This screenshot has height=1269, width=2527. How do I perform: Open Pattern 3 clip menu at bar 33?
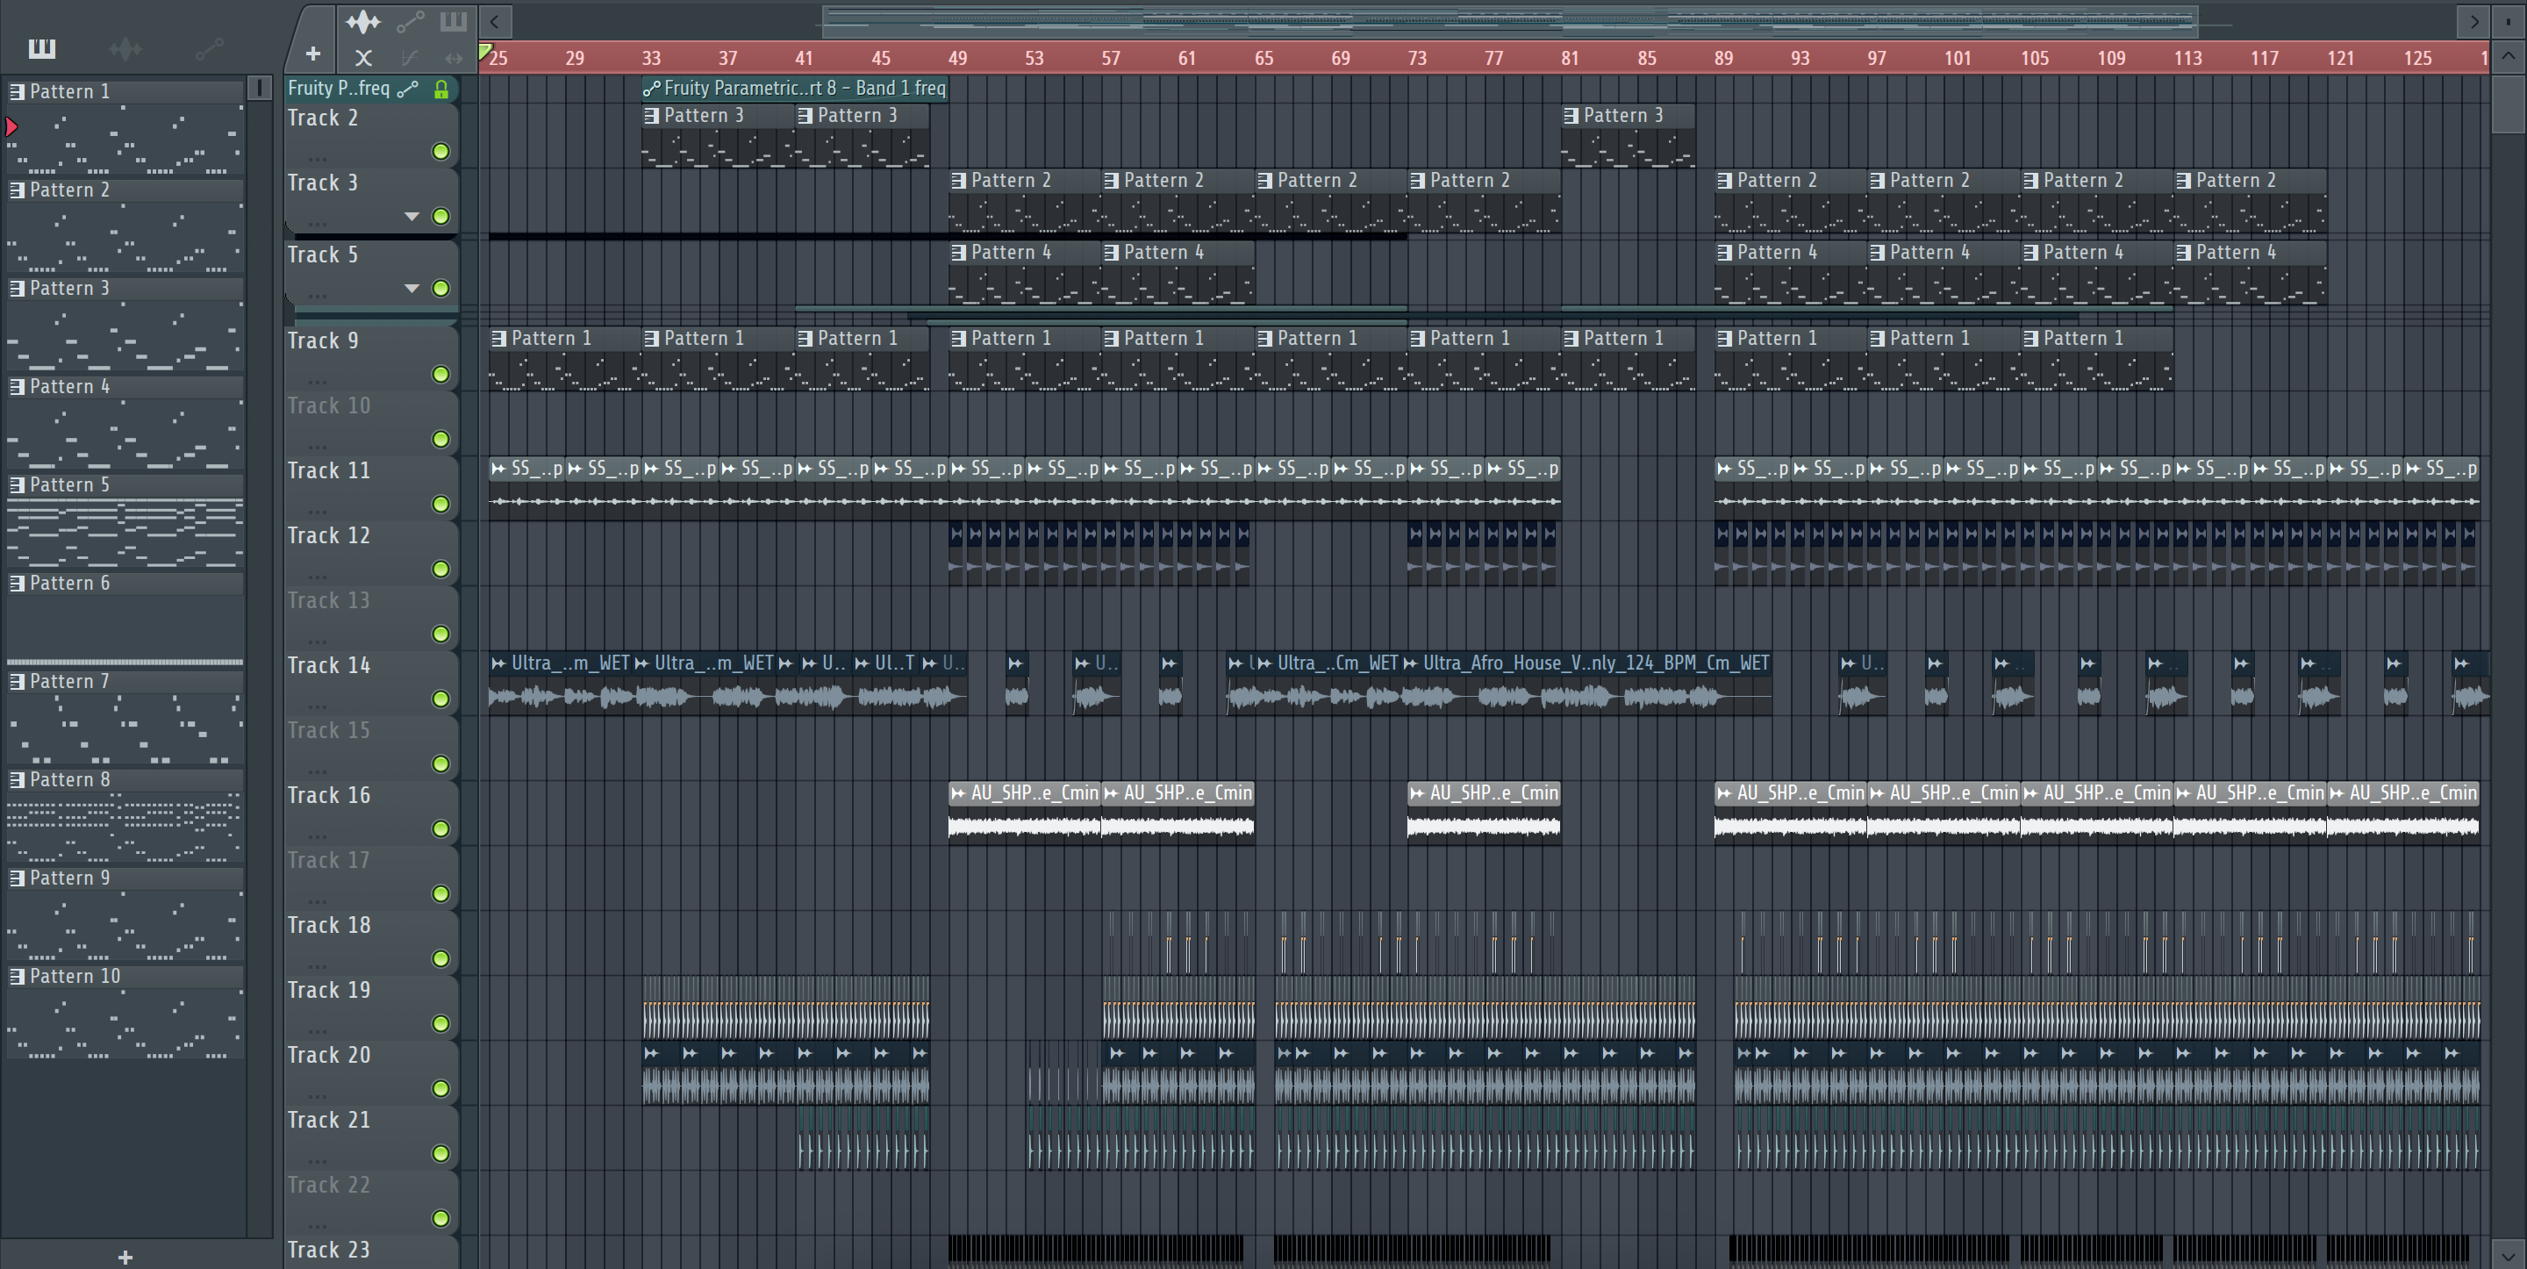[651, 116]
